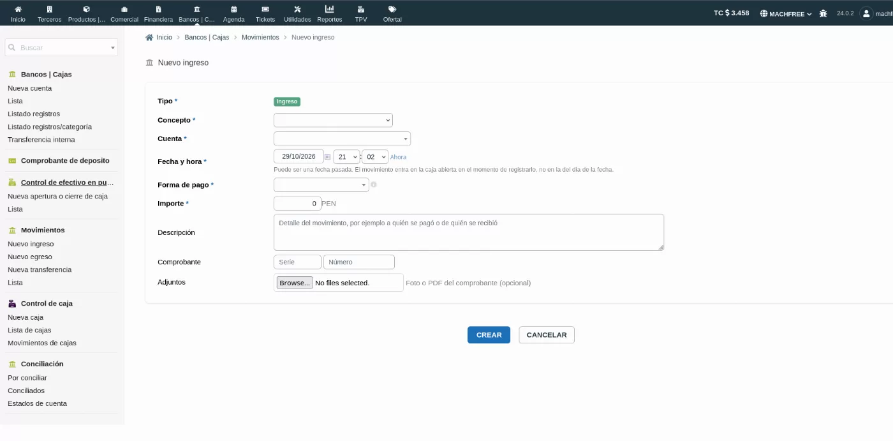893x441 pixels.
Task: Open the Tickets module icon
Action: [x=265, y=10]
